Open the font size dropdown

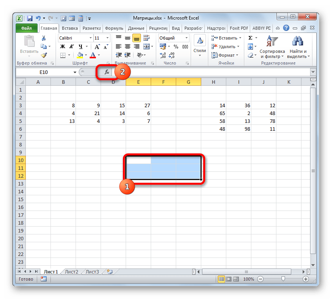click(x=107, y=38)
